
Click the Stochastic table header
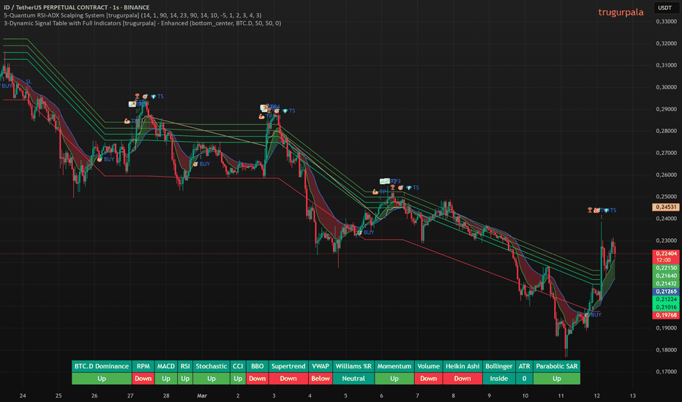(x=211, y=366)
